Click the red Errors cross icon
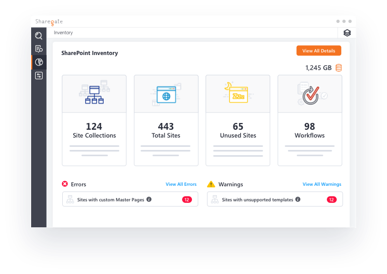Image resolution: width=387 pixels, height=274 pixels. coord(65,184)
